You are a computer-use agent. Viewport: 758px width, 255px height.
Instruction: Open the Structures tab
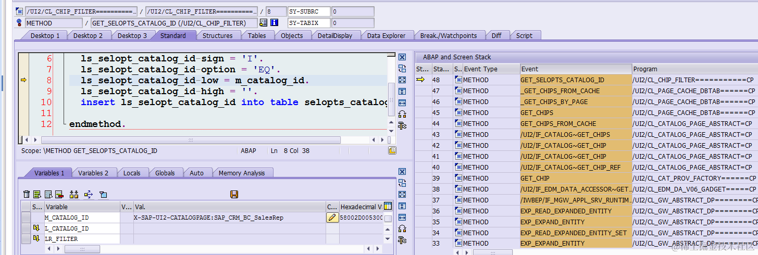217,35
